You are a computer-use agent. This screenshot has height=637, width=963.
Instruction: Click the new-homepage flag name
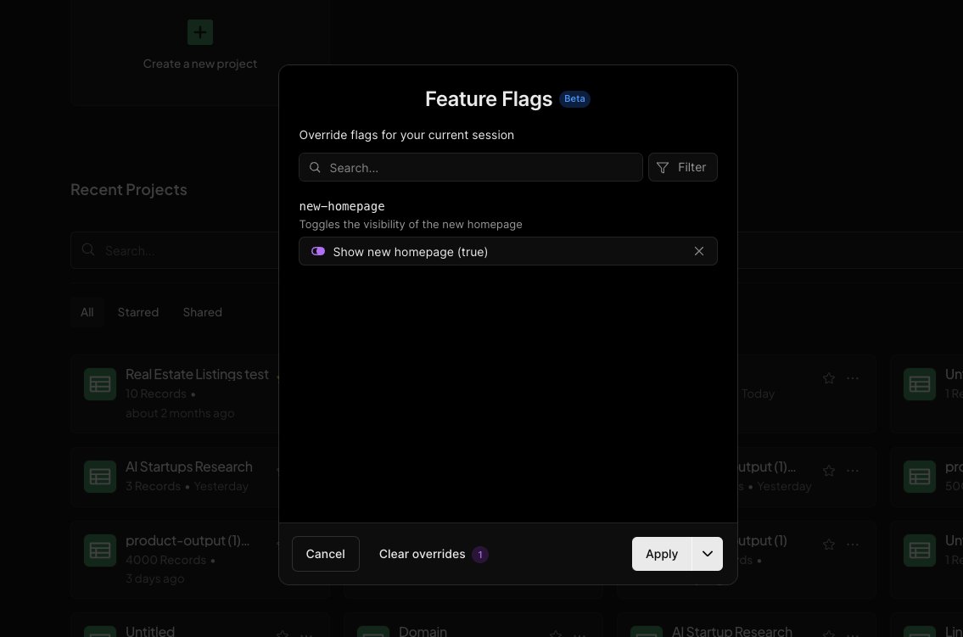[342, 206]
